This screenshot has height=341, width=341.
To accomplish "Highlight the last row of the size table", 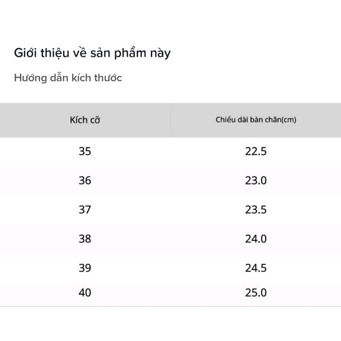I will tap(170, 293).
